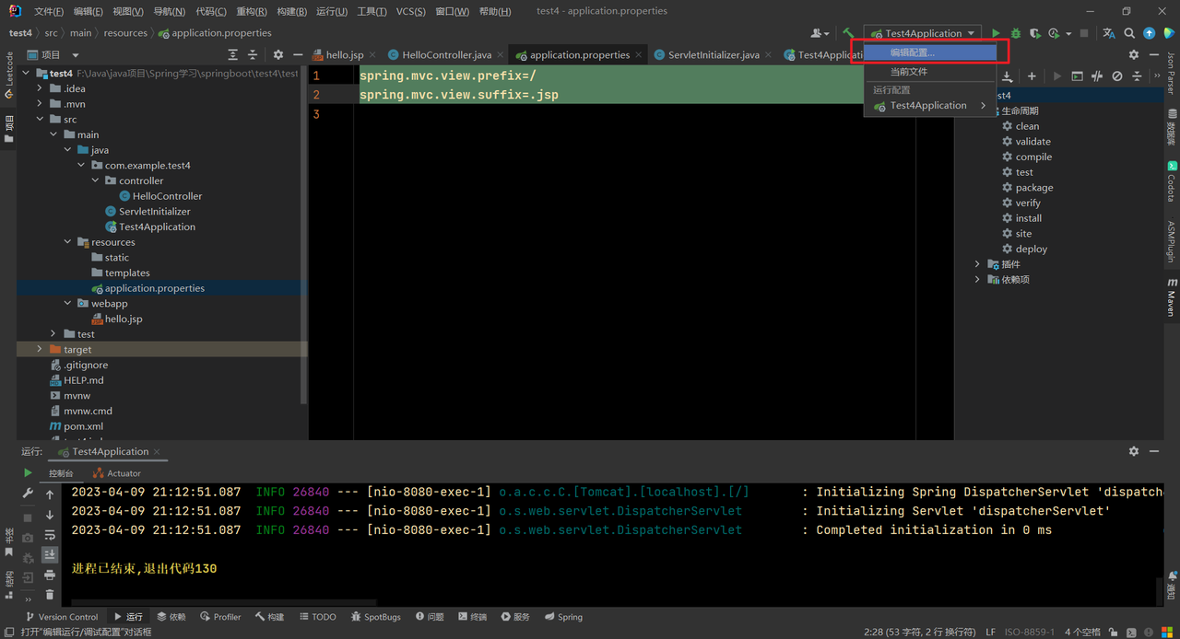Expand the .mvn folder
The height and width of the screenshot is (639, 1180).
pyautogui.click(x=41, y=104)
